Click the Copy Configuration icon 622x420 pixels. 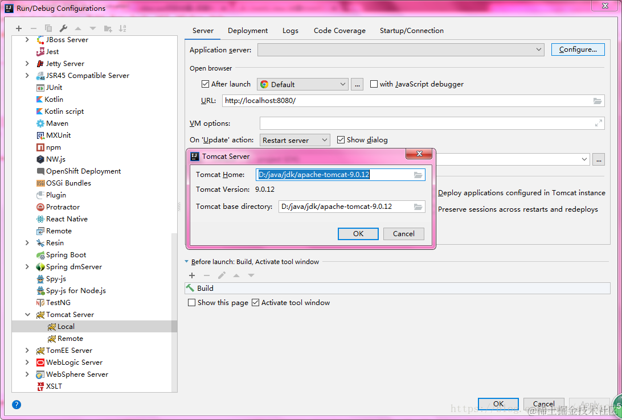click(x=48, y=28)
